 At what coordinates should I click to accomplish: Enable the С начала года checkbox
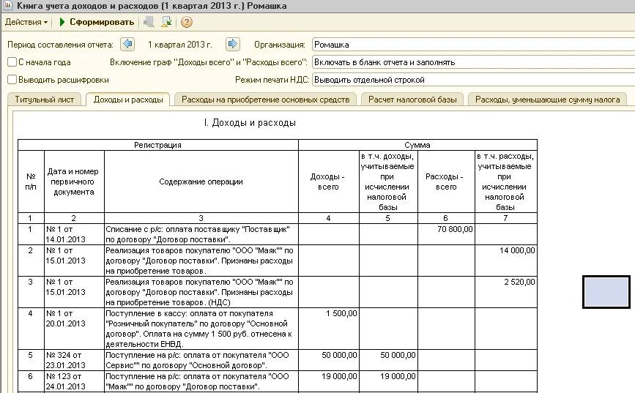tap(12, 62)
